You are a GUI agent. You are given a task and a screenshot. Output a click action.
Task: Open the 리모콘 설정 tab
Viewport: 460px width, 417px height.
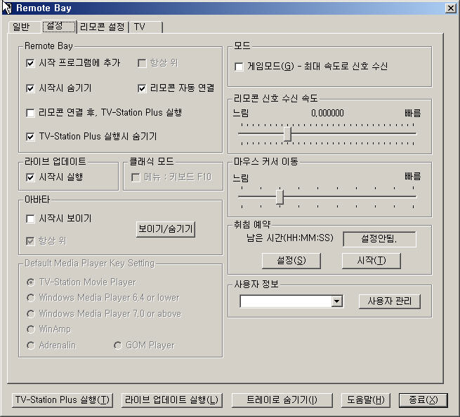click(x=102, y=27)
